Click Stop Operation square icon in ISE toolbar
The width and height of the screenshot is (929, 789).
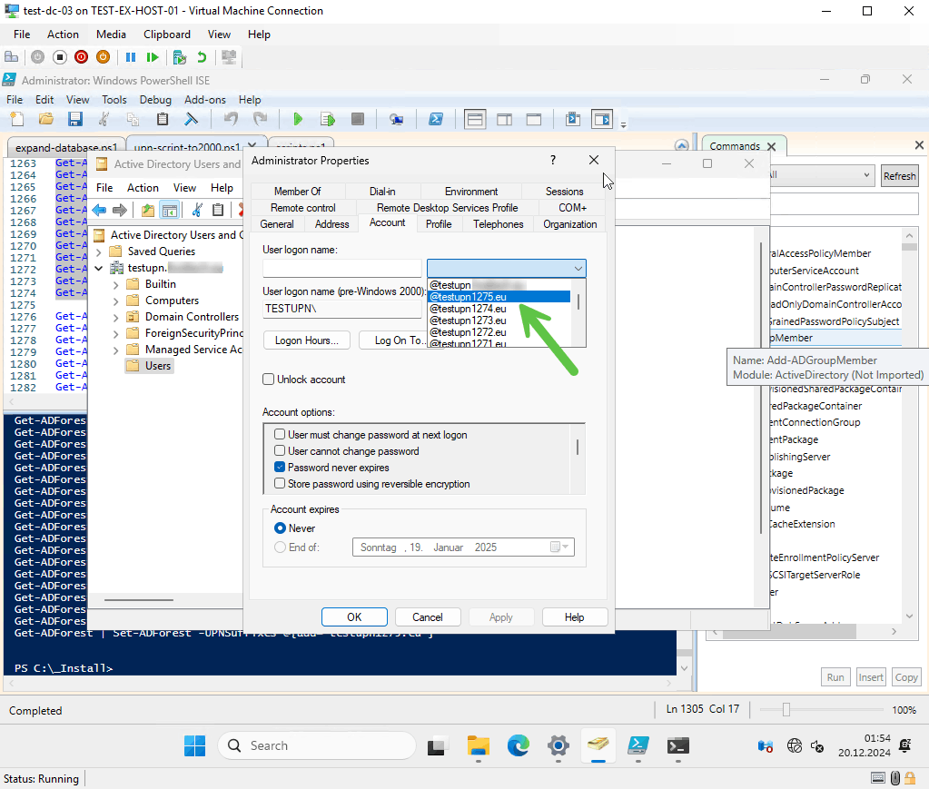(358, 119)
